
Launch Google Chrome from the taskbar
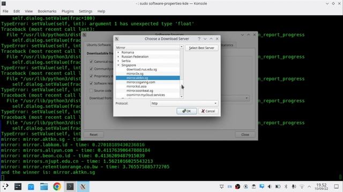(x=57, y=187)
